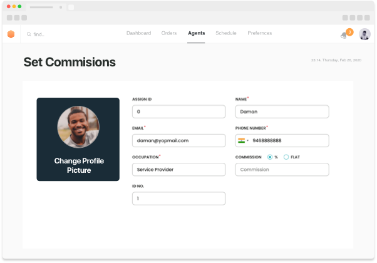Click the orange notification count badge

pyautogui.click(x=349, y=31)
